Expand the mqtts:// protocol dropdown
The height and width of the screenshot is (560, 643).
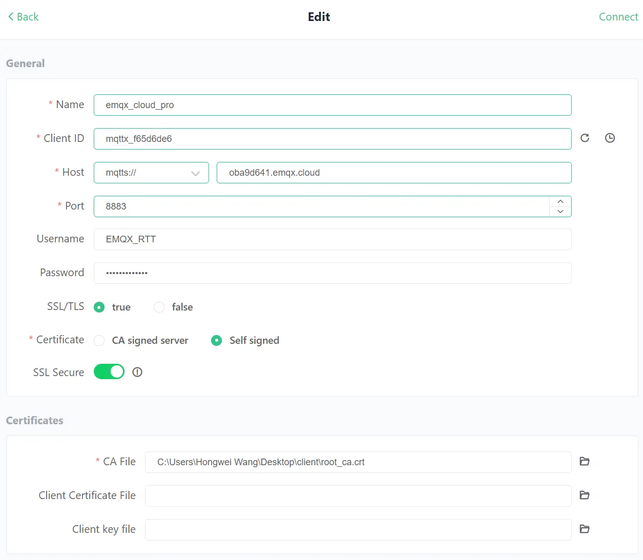[151, 173]
